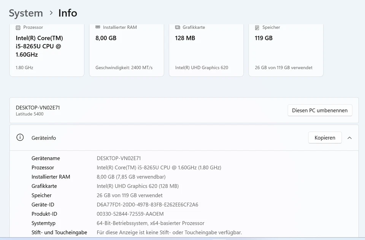Click the breadcrumb chevron between System and Info
The height and width of the screenshot is (240, 365).
[51, 13]
